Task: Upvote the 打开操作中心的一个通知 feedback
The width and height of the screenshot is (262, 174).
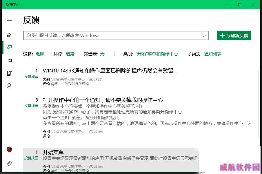Action: 31,106
